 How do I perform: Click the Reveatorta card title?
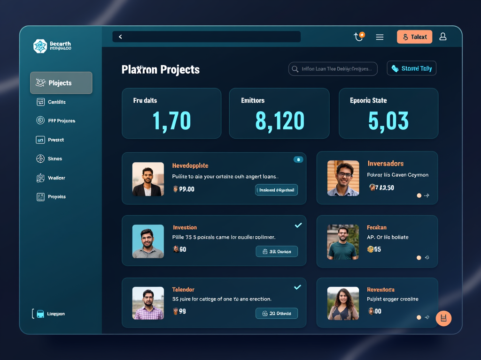(380, 289)
